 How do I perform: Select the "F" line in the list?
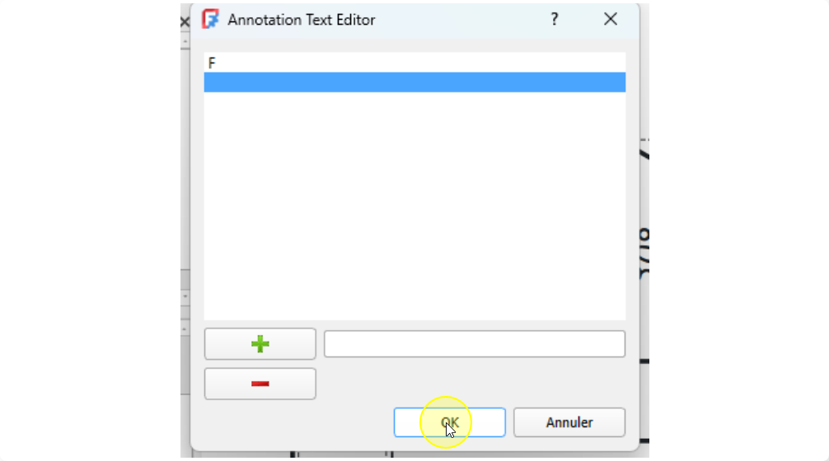(x=414, y=63)
